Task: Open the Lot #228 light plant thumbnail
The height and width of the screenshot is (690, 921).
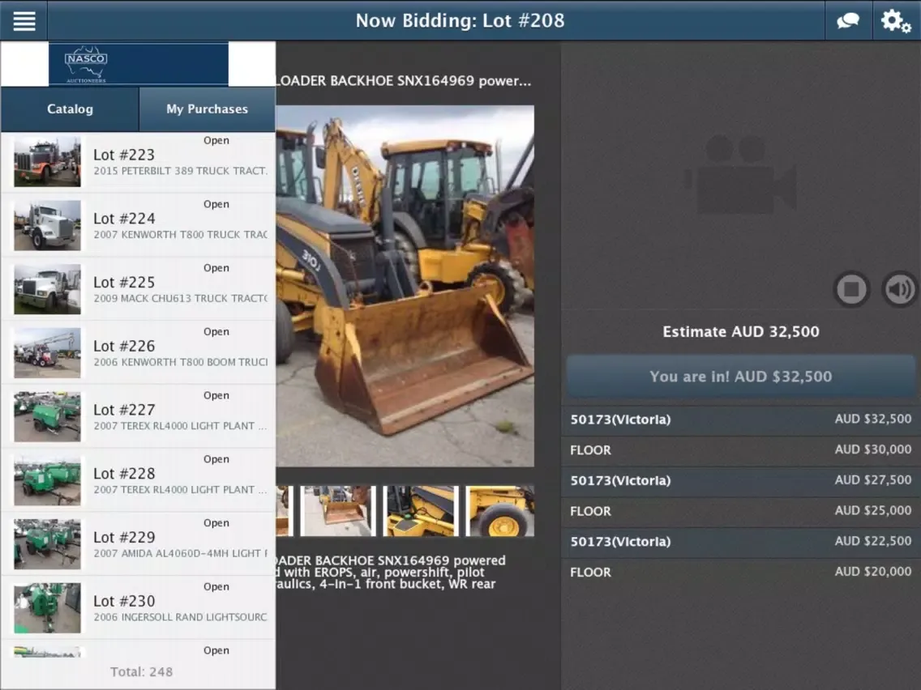Action: click(x=48, y=480)
